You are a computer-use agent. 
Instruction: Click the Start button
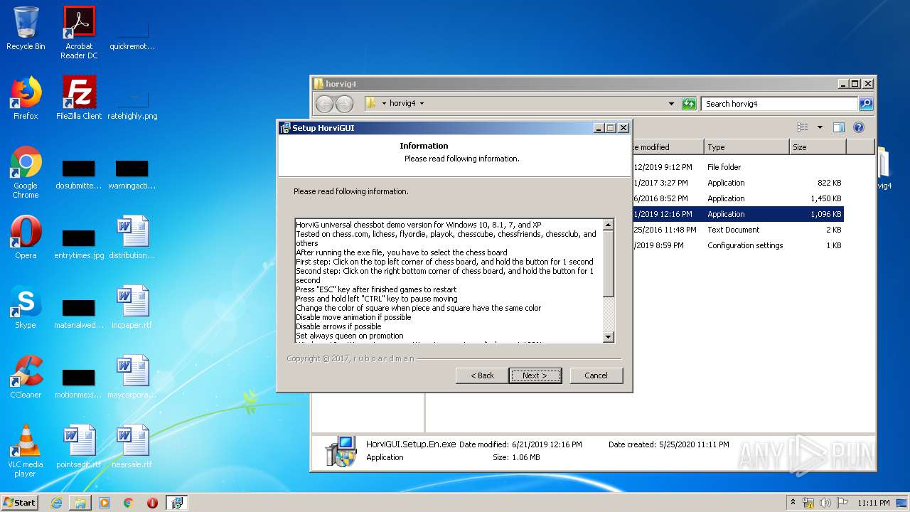[x=20, y=503]
